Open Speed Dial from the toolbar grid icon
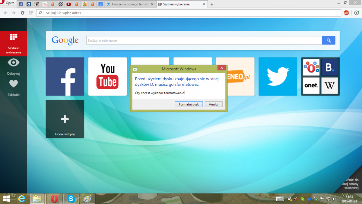 [31, 13]
